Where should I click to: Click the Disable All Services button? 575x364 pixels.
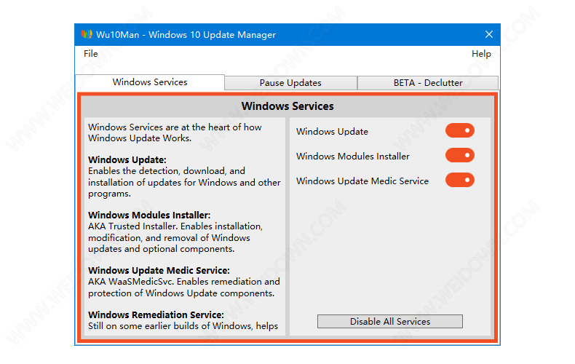click(390, 322)
